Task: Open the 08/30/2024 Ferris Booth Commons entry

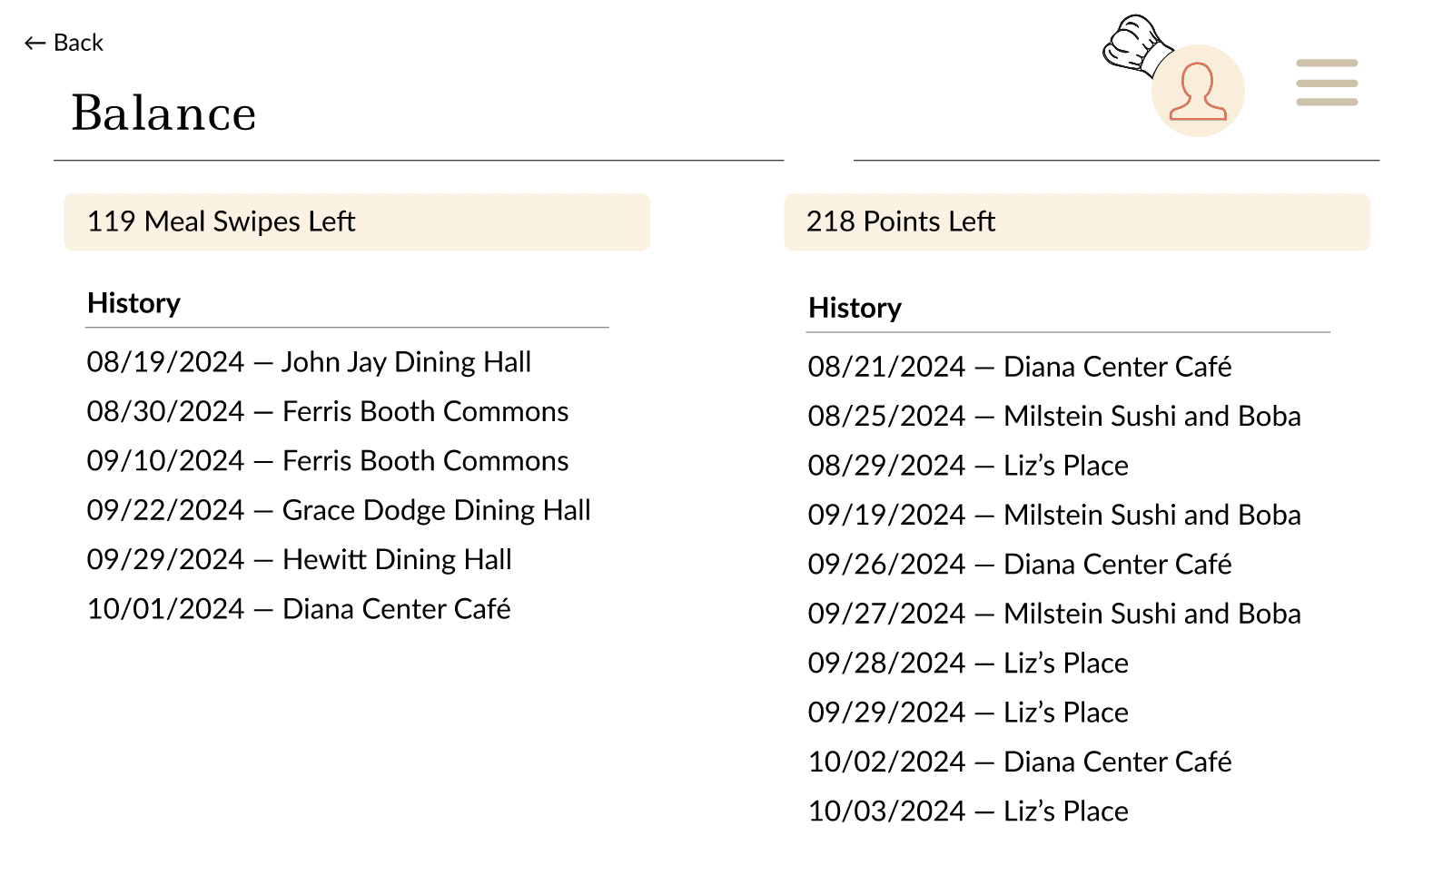Action: coord(328,411)
